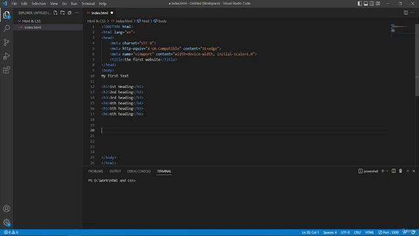Open the View menu
Viewport: 419px width, 236px height.
pyautogui.click(x=54, y=3)
